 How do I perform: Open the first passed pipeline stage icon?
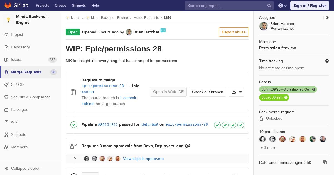pos(217,125)
